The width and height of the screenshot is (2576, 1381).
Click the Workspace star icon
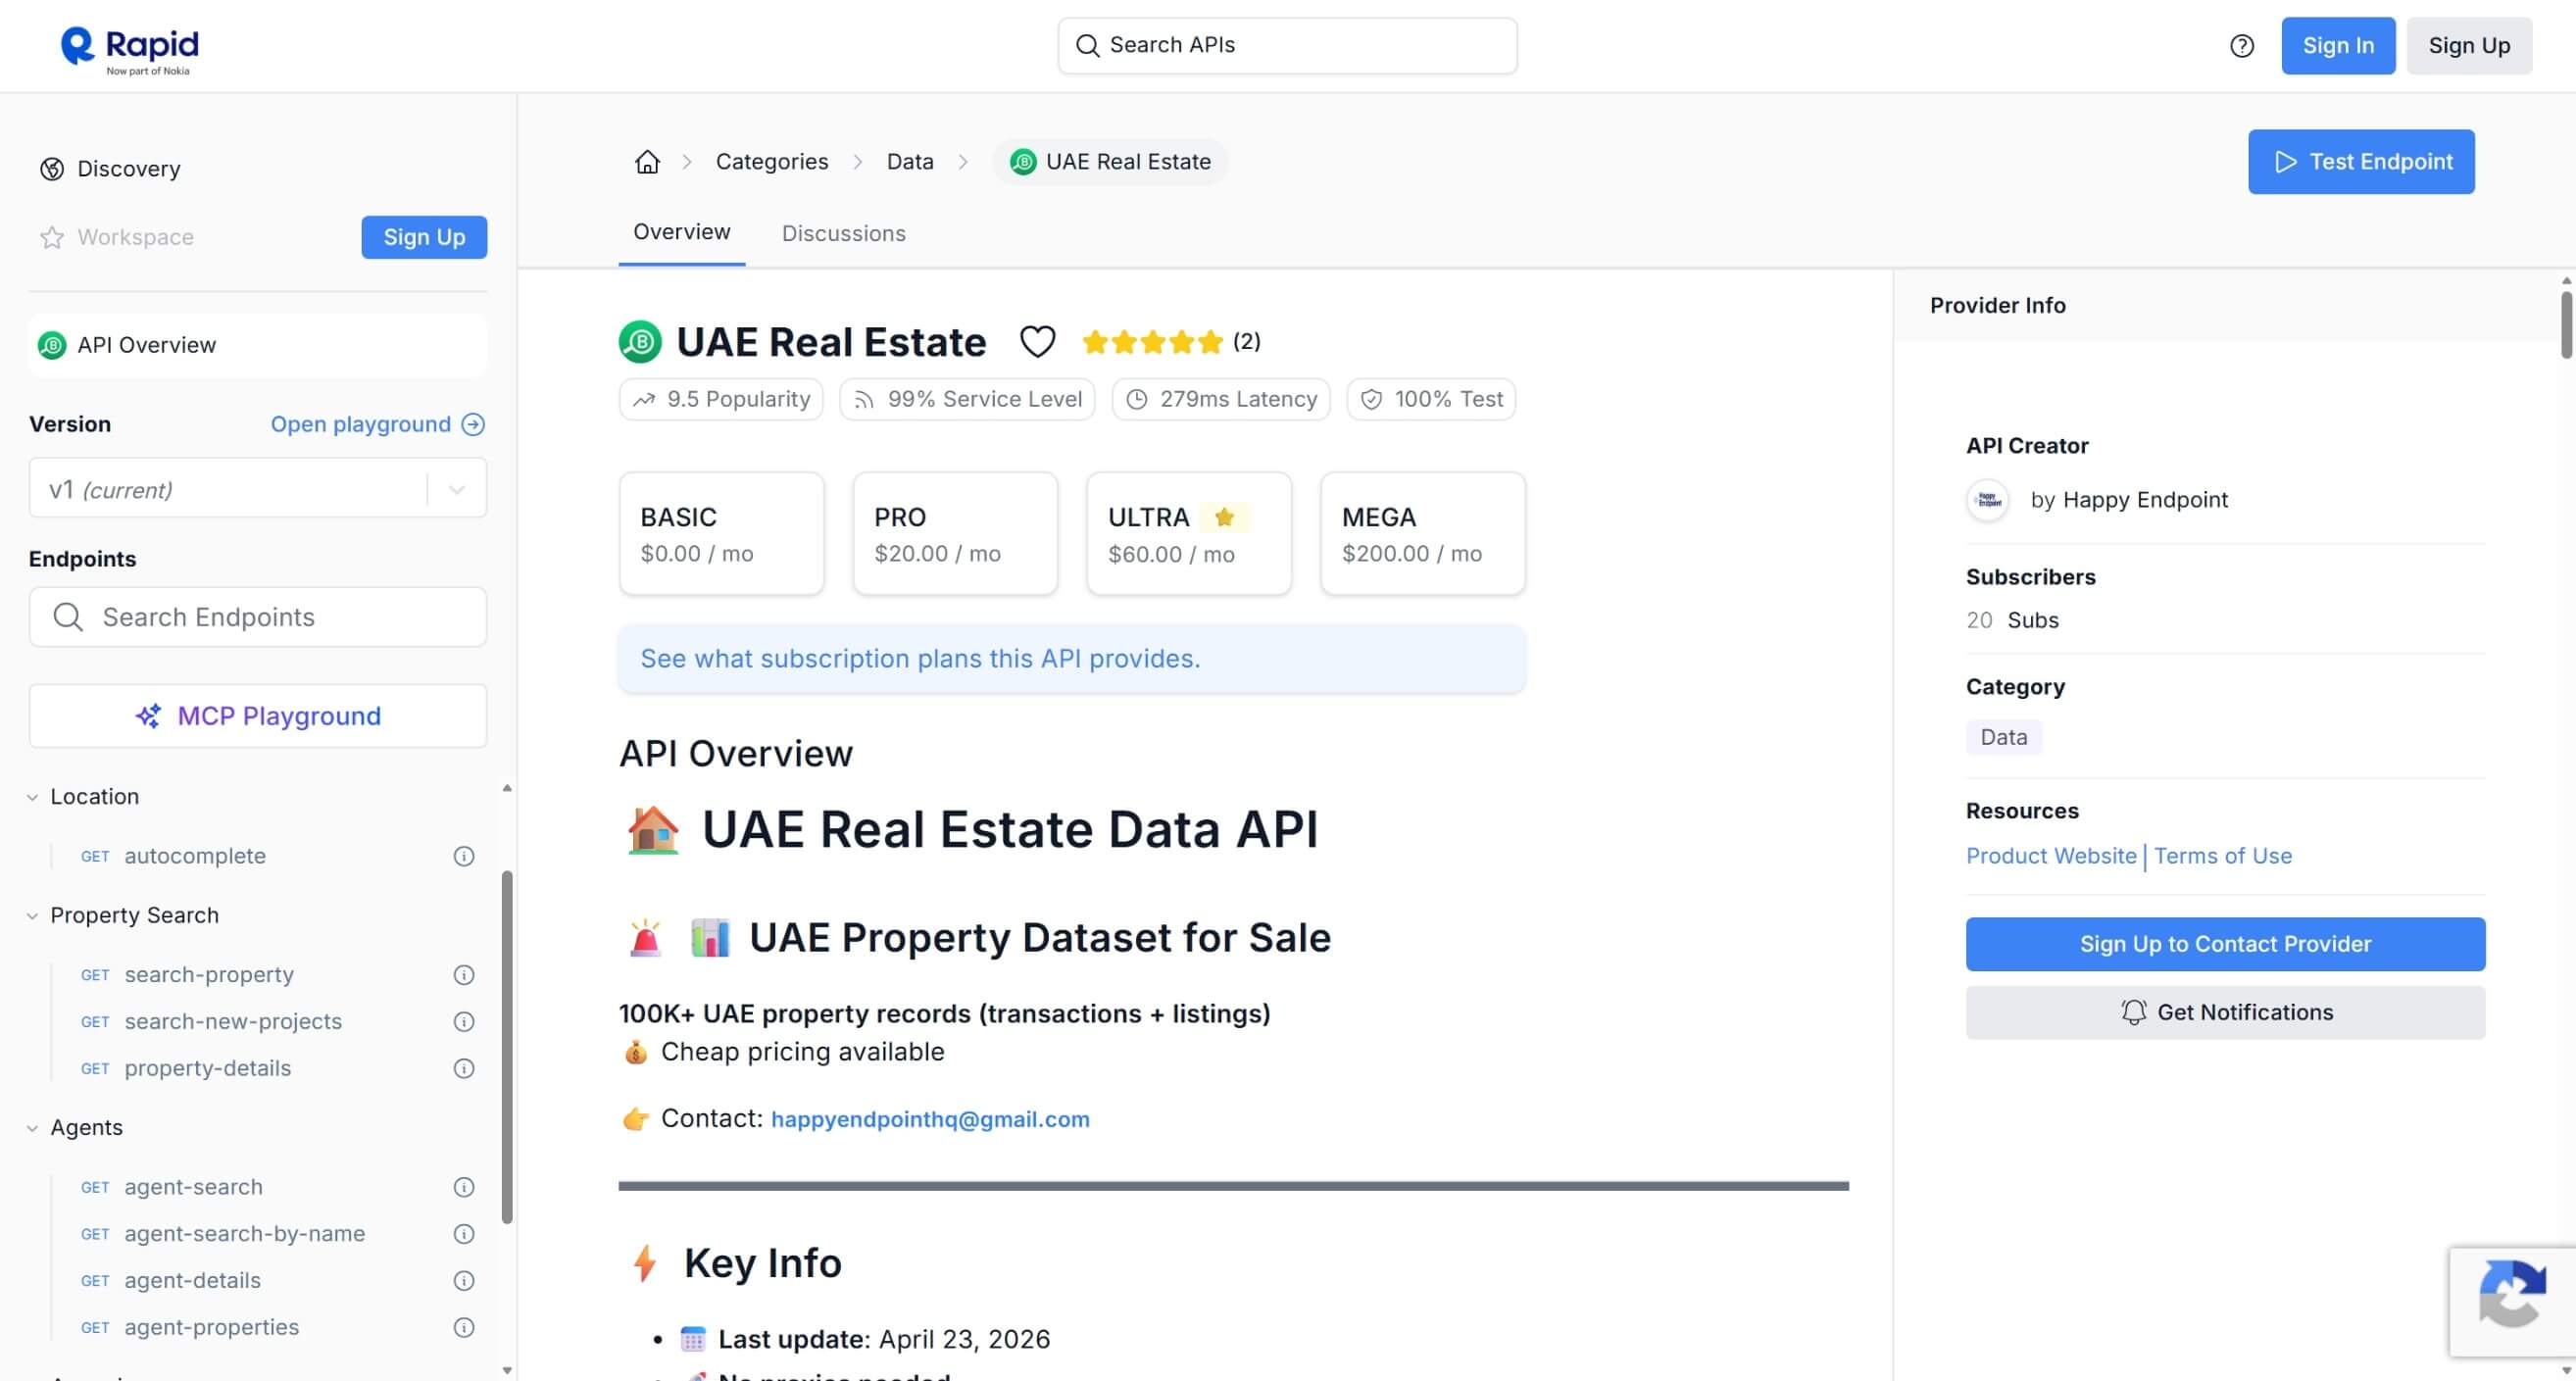pyautogui.click(x=52, y=237)
